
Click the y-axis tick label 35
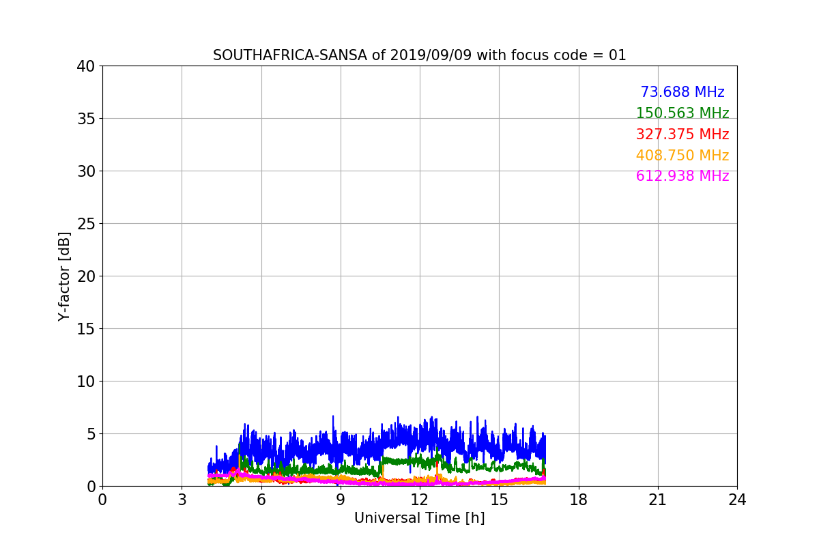[x=86, y=119]
